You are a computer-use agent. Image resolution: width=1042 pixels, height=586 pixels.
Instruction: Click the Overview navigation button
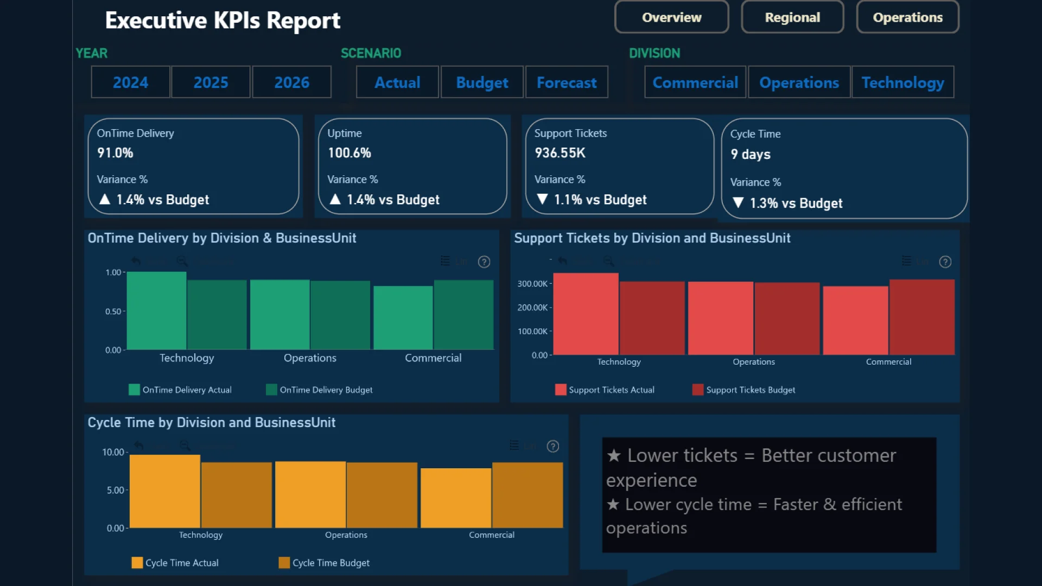click(671, 17)
